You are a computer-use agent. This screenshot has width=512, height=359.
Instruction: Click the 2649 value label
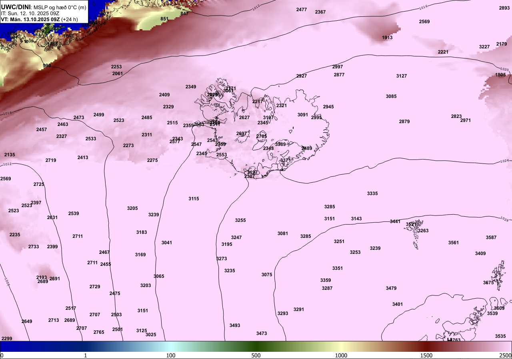(27, 321)
